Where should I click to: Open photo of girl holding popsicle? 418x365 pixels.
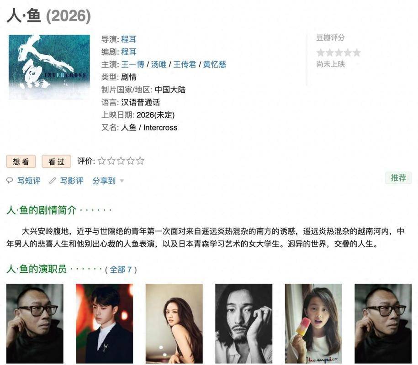tap(313, 323)
